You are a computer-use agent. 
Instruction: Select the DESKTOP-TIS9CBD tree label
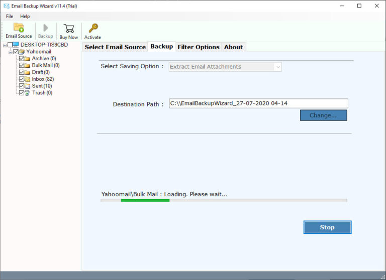[x=44, y=45]
